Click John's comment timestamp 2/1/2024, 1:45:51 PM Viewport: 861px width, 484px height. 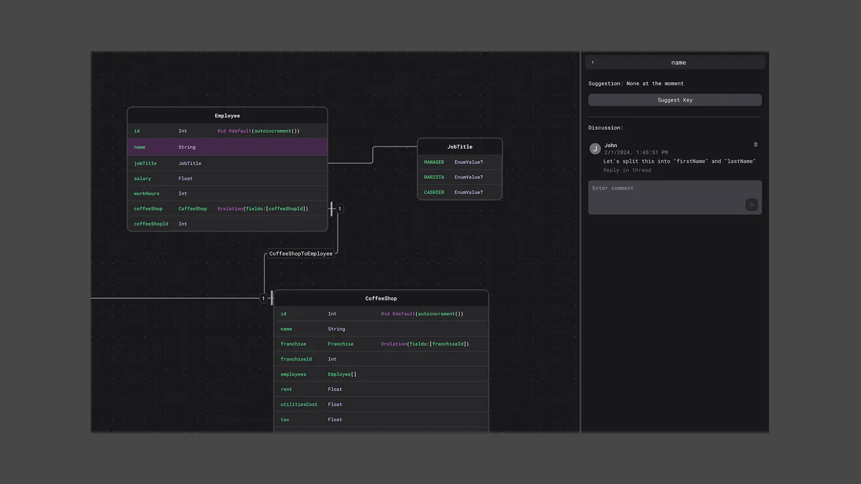pyautogui.click(x=636, y=152)
